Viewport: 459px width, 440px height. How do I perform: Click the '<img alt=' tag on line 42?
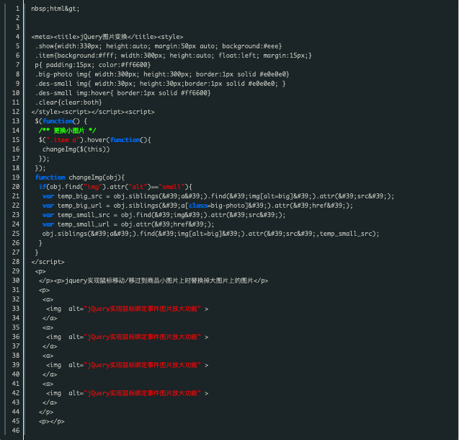point(128,393)
